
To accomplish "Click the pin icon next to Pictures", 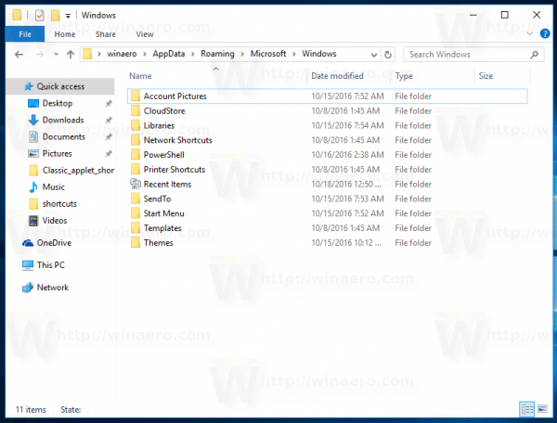I will tap(109, 154).
